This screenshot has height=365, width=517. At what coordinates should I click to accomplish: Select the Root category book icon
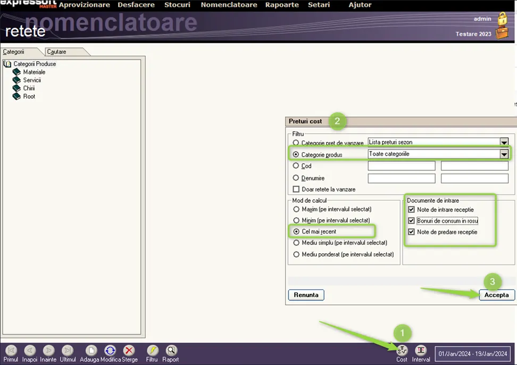click(16, 96)
